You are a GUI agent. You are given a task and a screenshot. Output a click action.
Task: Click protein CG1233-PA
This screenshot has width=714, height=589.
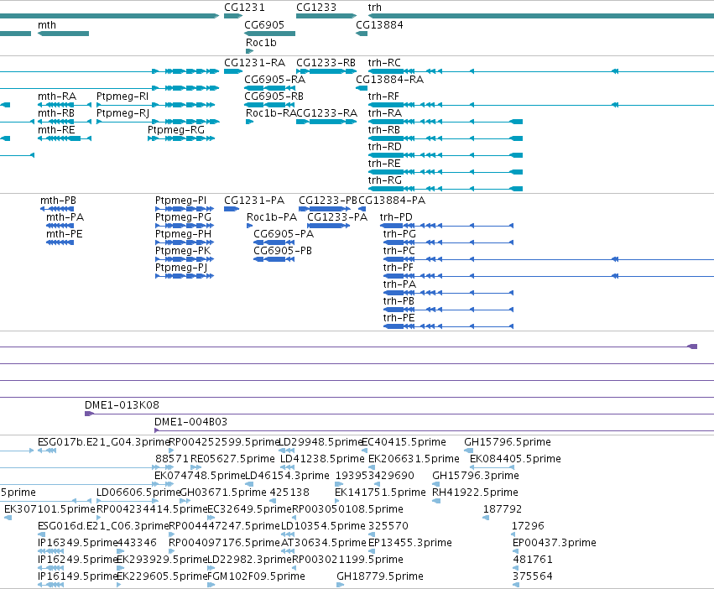tap(329, 226)
